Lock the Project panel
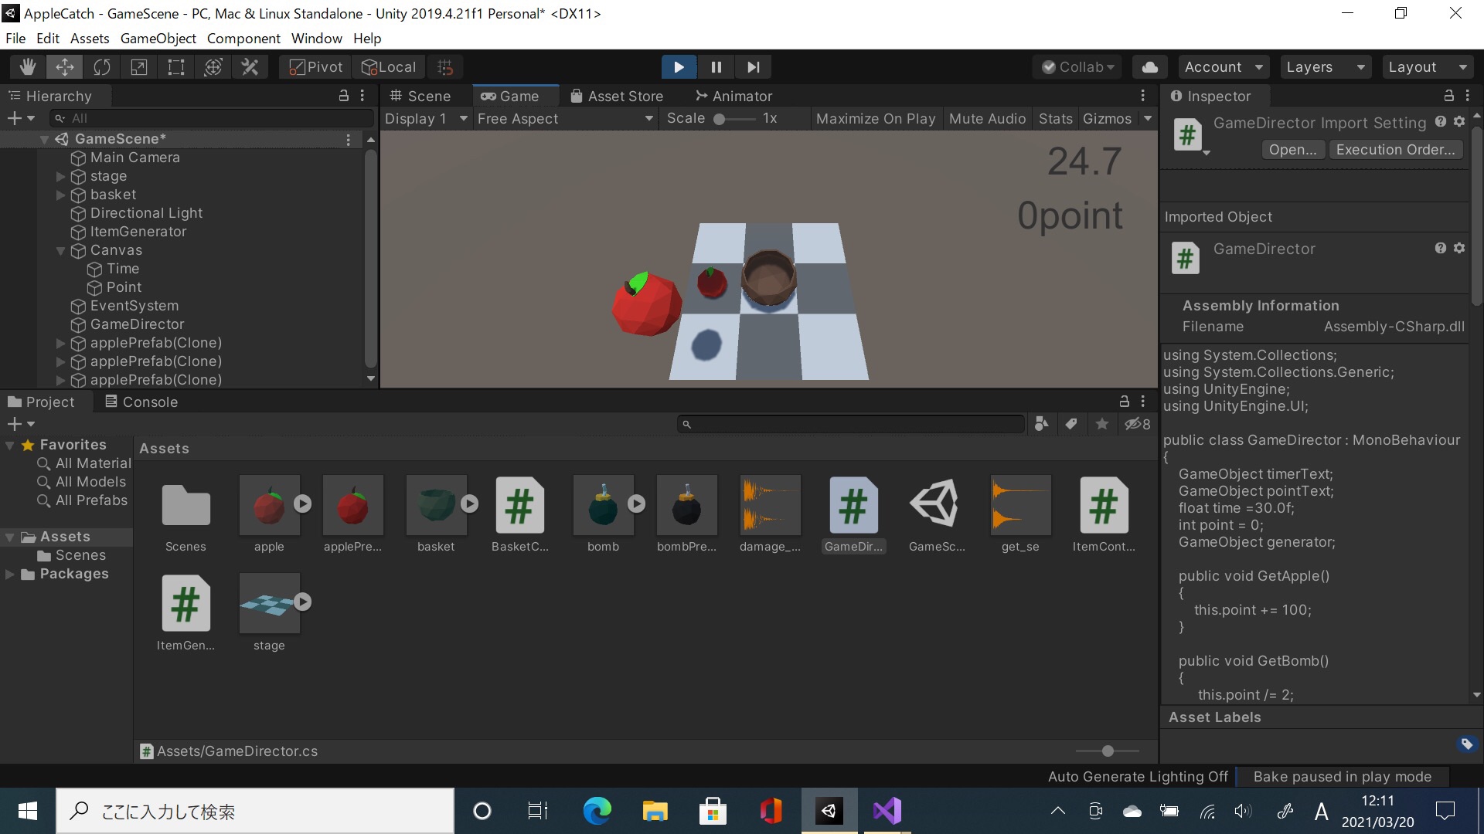1484x834 pixels. tap(1125, 402)
